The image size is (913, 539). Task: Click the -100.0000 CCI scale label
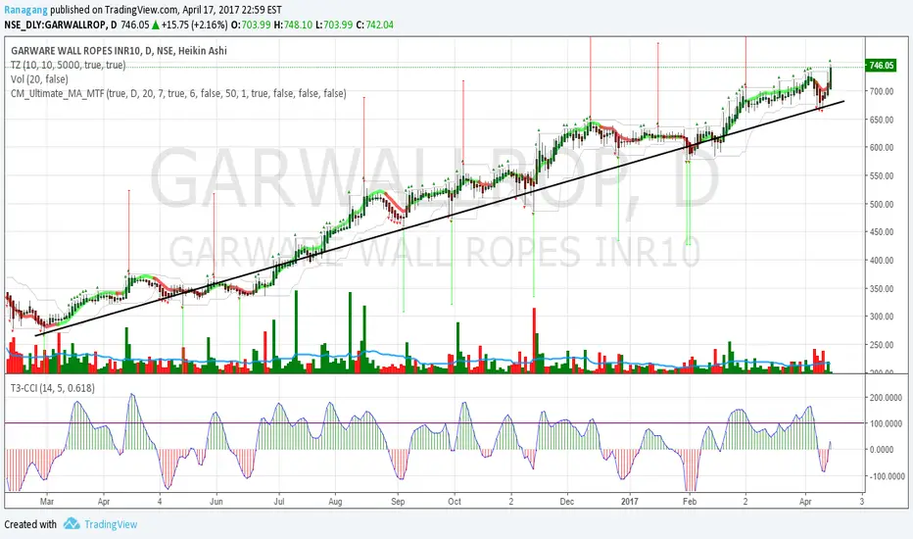point(887,476)
